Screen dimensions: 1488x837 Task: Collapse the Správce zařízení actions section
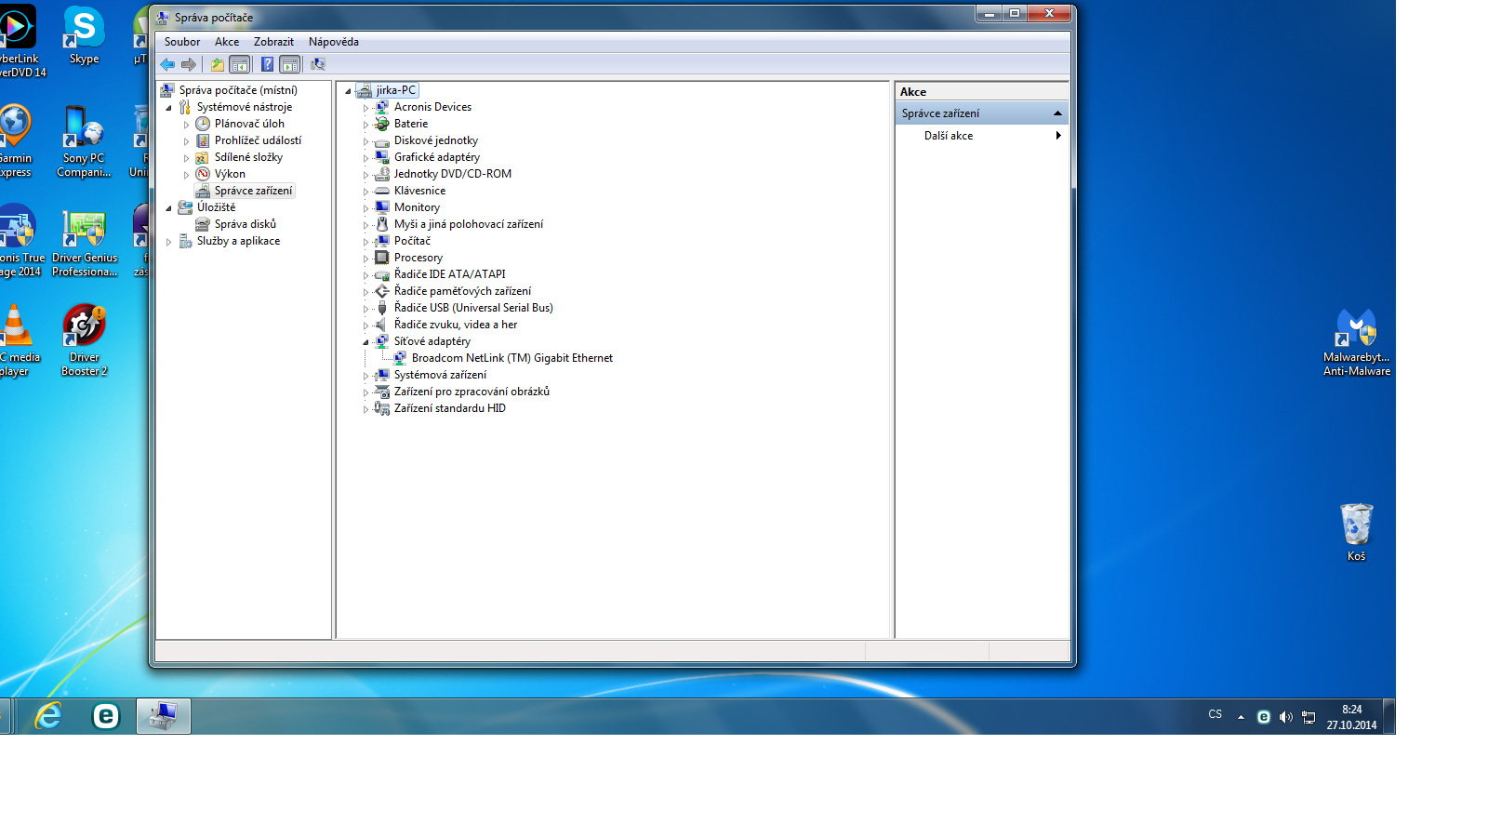click(1057, 113)
